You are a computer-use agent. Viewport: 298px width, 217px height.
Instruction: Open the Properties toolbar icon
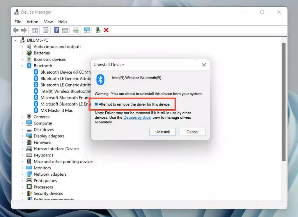46,30
